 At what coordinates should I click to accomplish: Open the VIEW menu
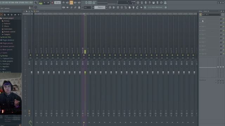17,2
